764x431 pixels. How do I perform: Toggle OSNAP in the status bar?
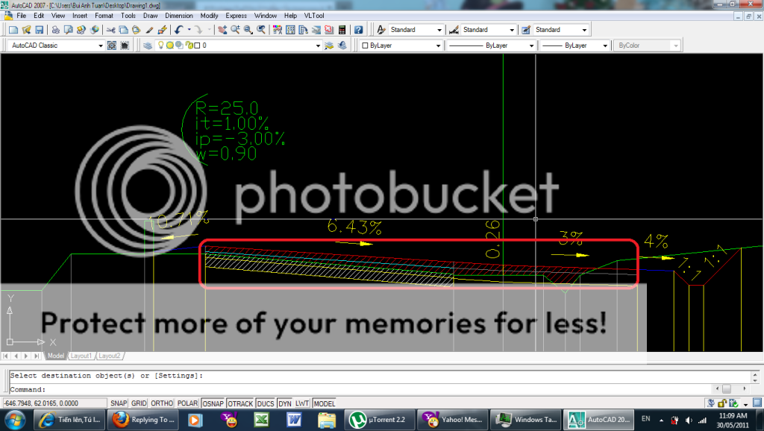click(x=213, y=403)
